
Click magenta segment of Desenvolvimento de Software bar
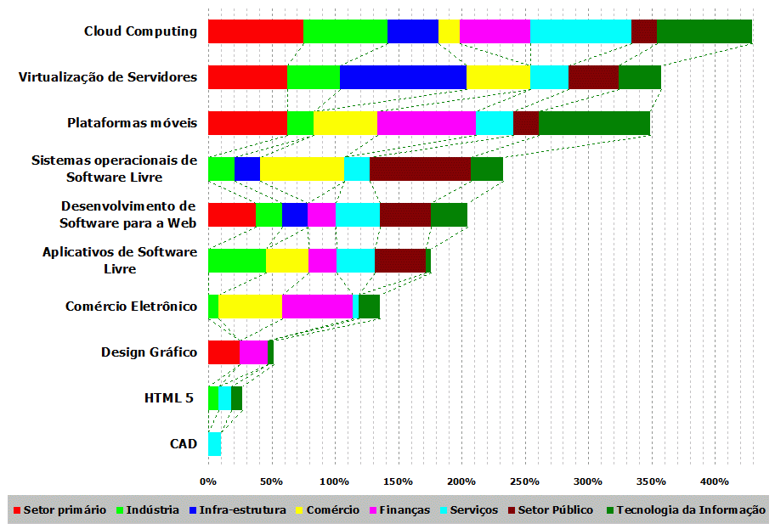tap(322, 215)
